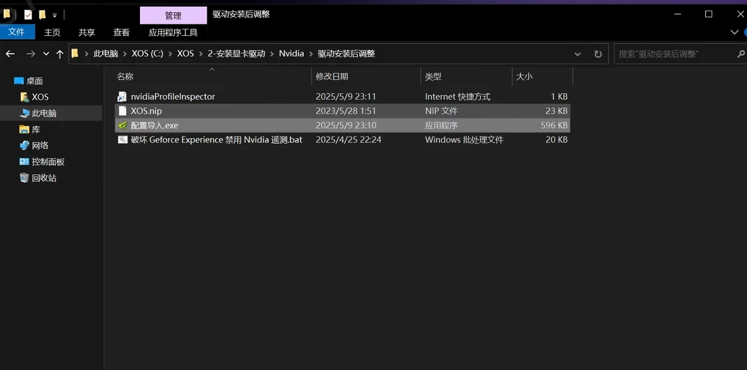This screenshot has width=747, height=370.
Task: Select 此电脑 in the navigation pane
Action: point(44,113)
